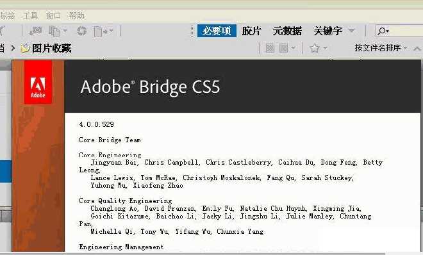The height and width of the screenshot is (255, 423).
Task: Switch to the 元数据 workspace
Action: (286, 31)
